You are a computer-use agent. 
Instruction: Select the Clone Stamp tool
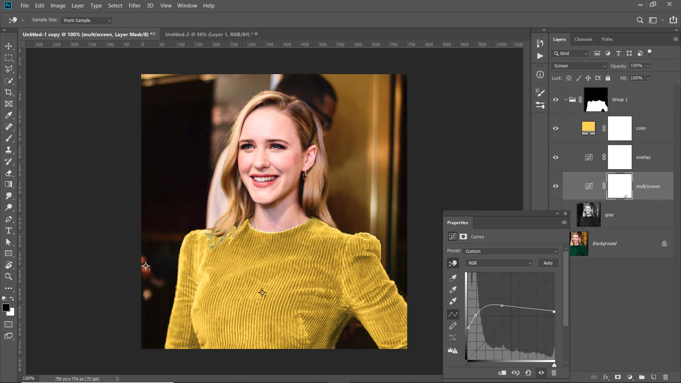[x=9, y=150]
